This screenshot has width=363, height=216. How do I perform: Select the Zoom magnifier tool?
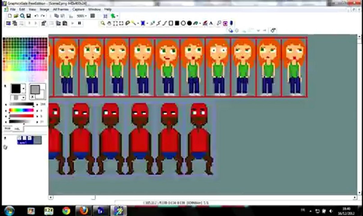click(x=103, y=23)
